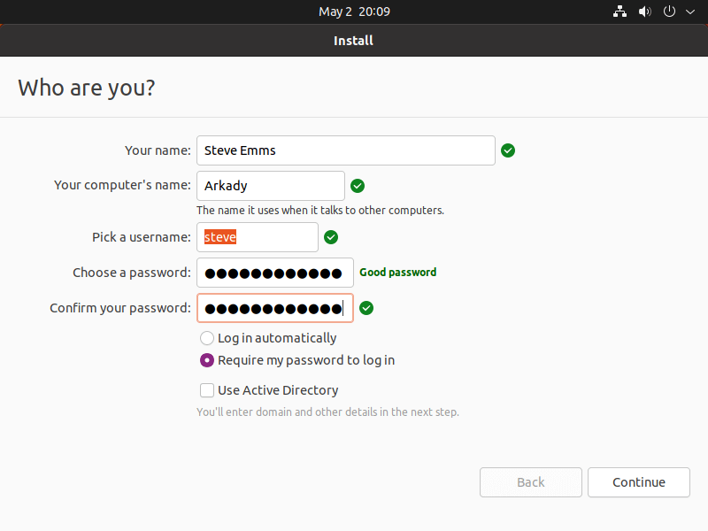
Task: Click the power icon in the top bar
Action: click(669, 12)
